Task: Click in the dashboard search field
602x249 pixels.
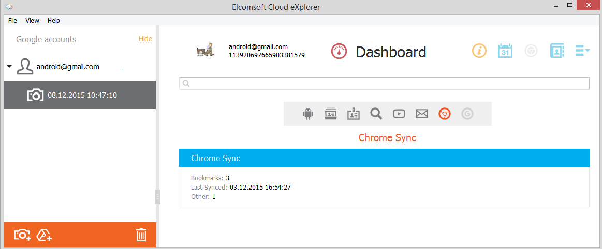Action: (384, 84)
